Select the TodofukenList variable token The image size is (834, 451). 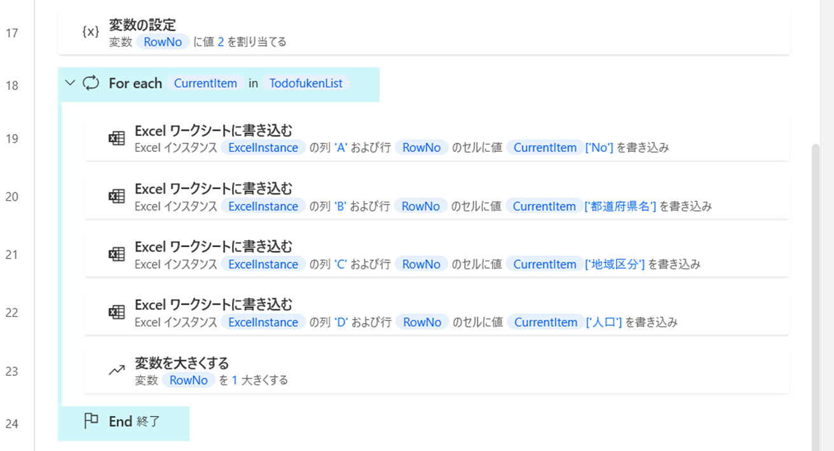[305, 83]
